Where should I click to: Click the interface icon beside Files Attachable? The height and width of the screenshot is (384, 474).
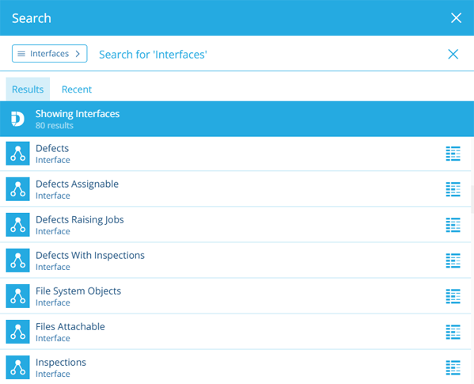coord(18,332)
